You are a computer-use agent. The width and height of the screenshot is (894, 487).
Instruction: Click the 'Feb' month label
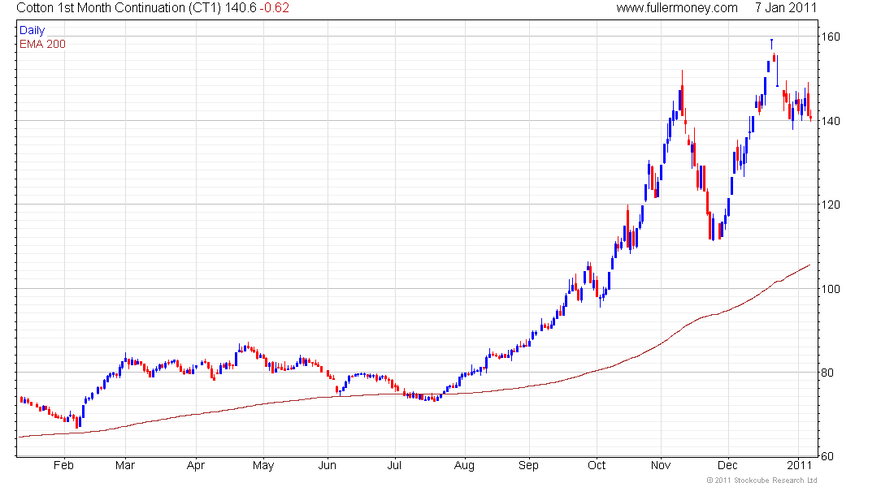tap(63, 465)
